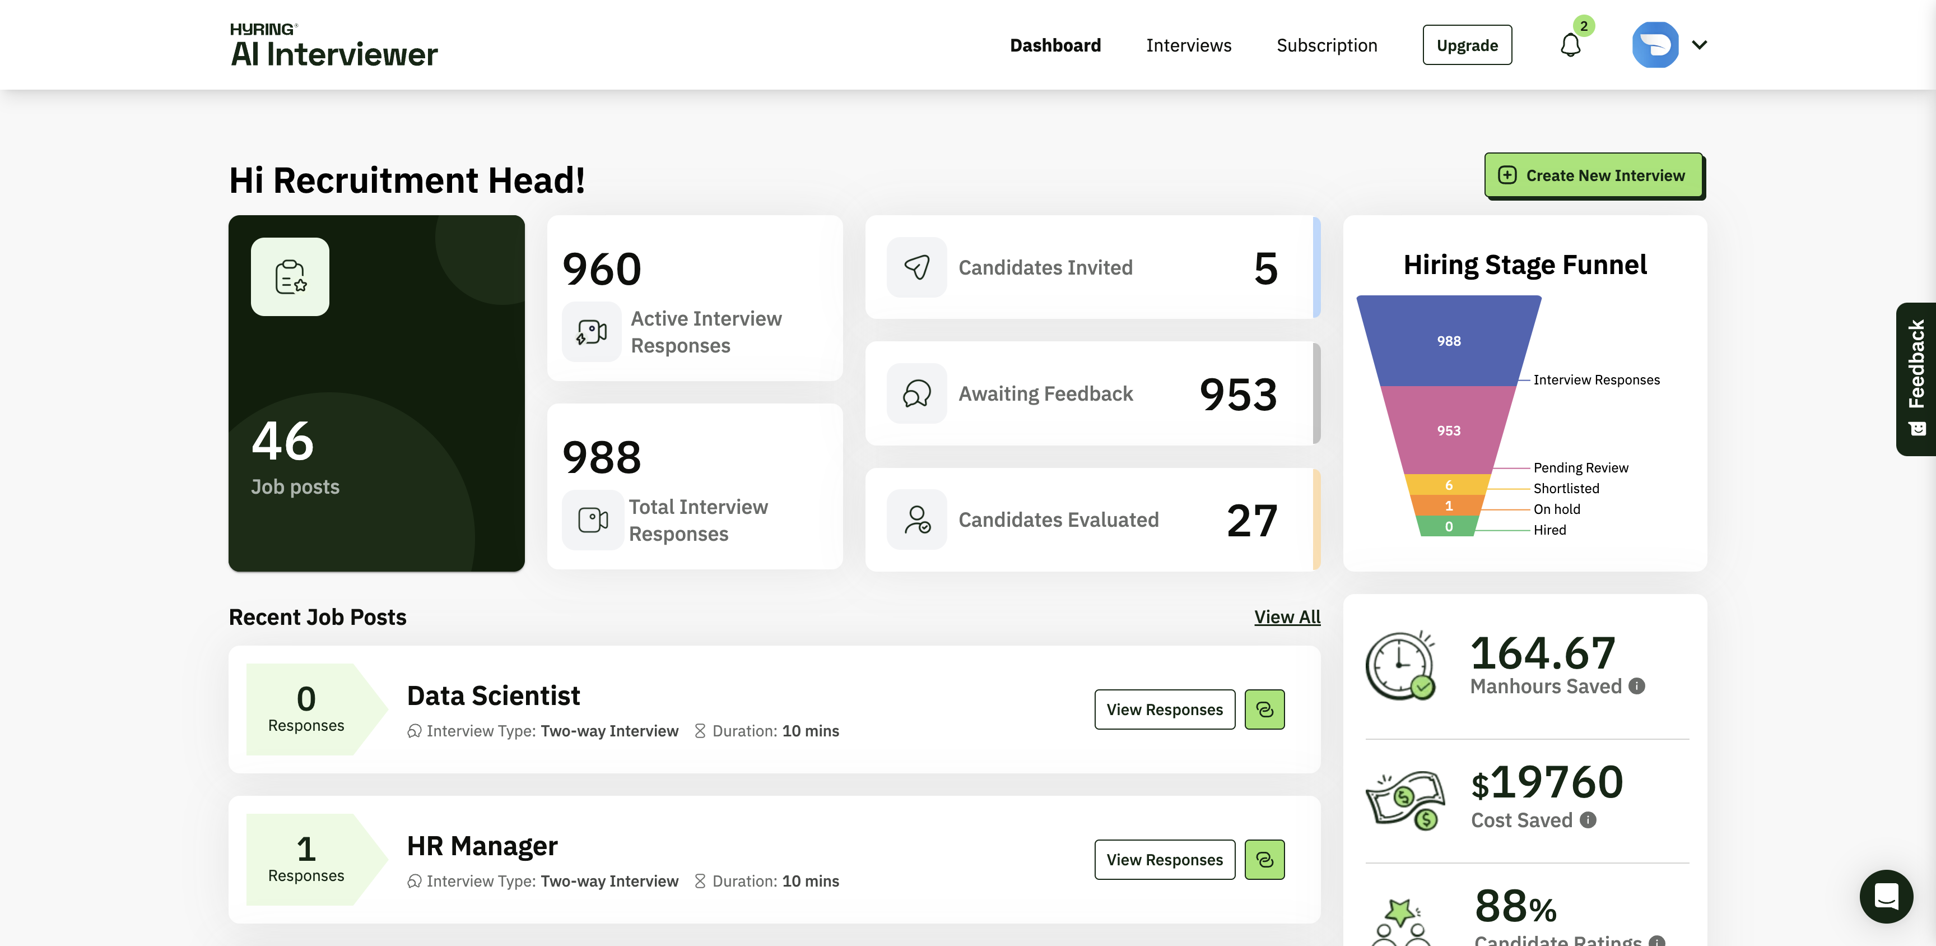Select the Interview Responses funnel segment
Viewport: 1936px width, 946px height.
1448,341
